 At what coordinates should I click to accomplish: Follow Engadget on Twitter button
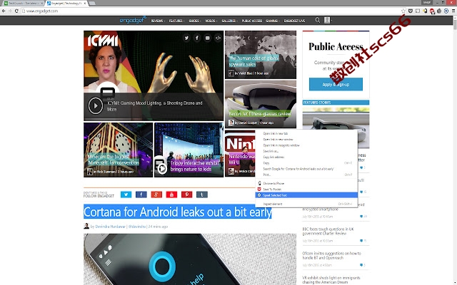click(x=126, y=195)
